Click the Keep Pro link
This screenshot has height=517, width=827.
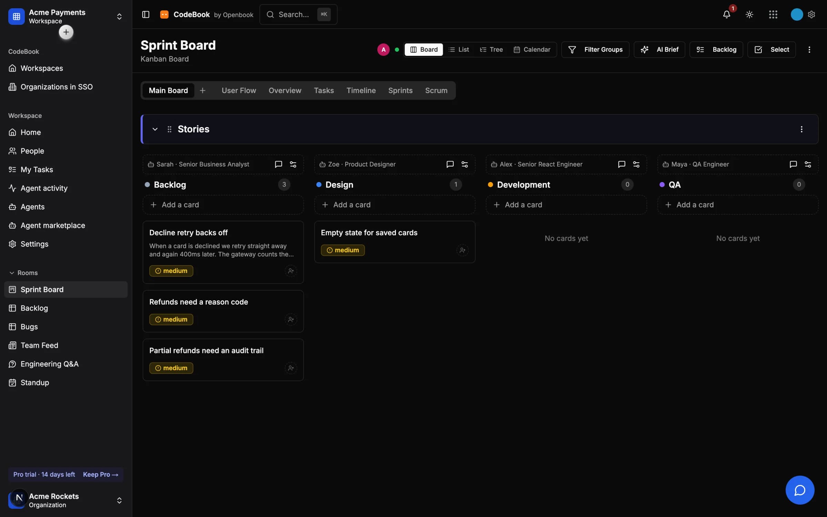click(100, 474)
